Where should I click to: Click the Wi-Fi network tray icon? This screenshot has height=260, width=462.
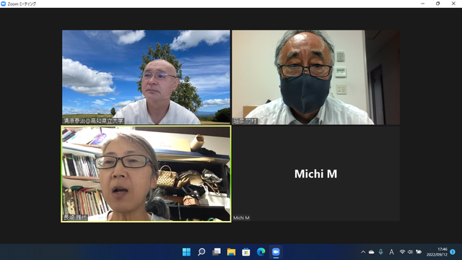click(x=402, y=252)
